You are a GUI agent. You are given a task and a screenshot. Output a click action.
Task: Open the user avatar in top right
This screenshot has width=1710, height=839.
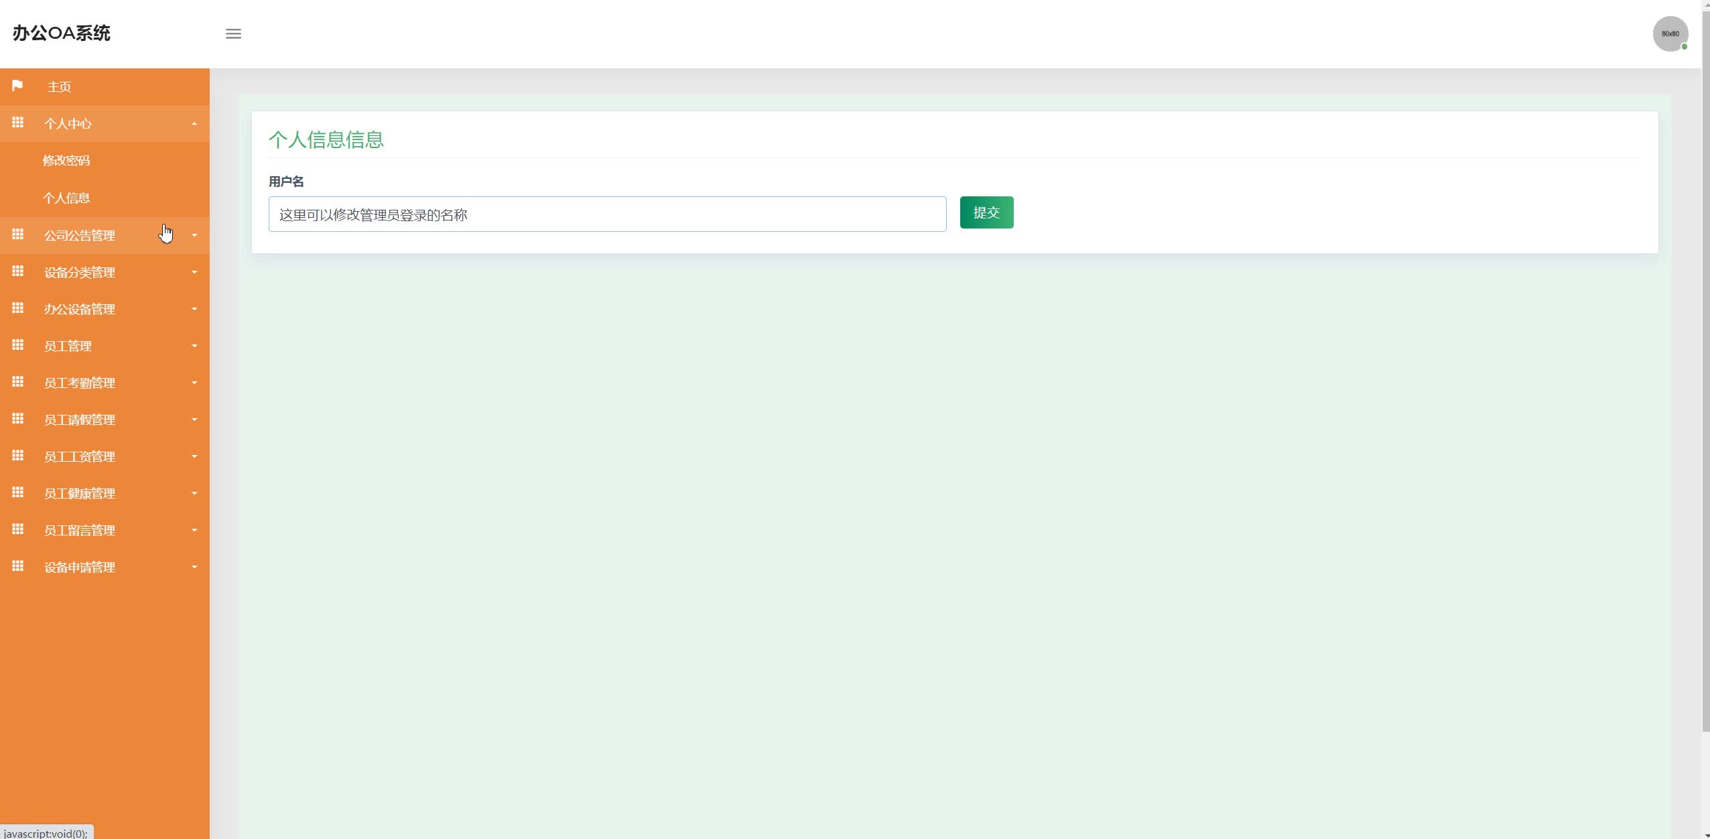1670,34
